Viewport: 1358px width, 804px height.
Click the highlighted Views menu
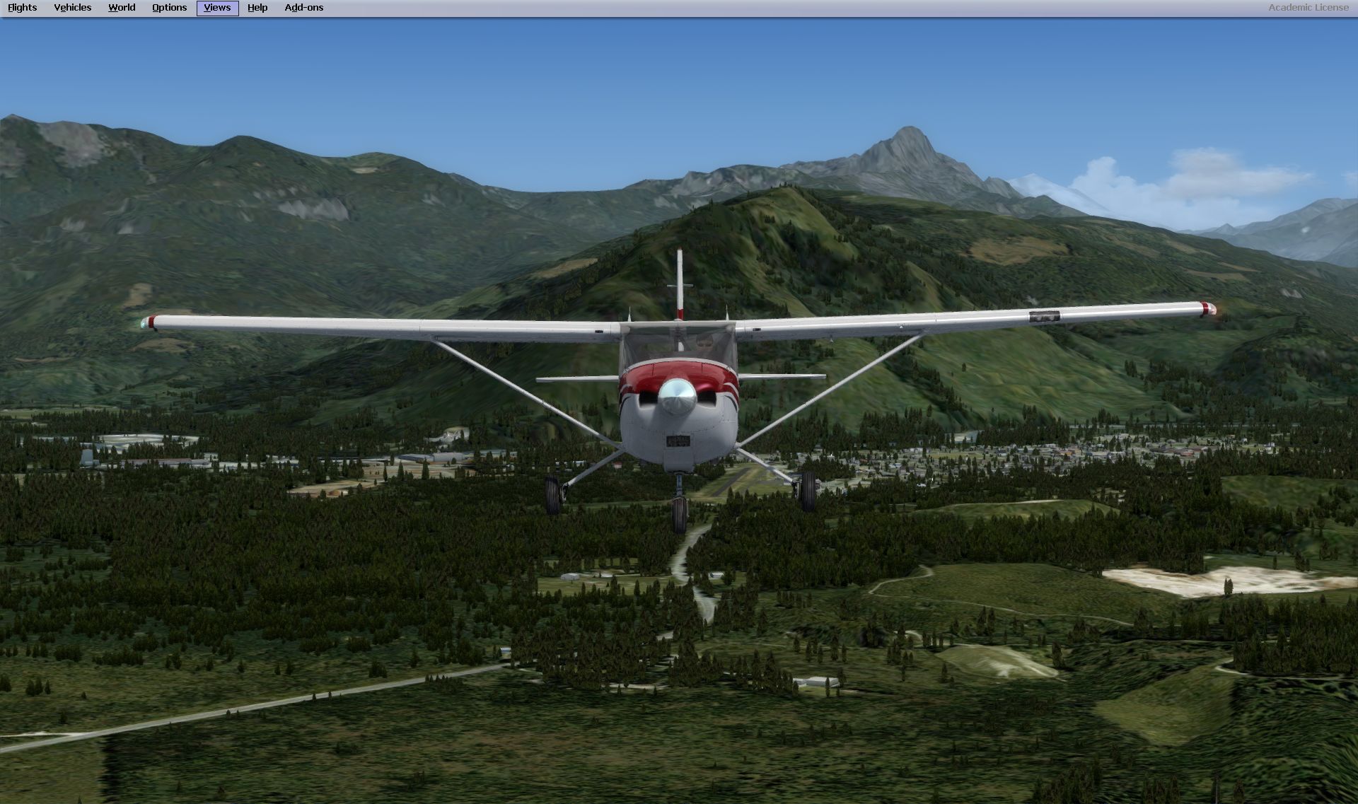pyautogui.click(x=217, y=8)
